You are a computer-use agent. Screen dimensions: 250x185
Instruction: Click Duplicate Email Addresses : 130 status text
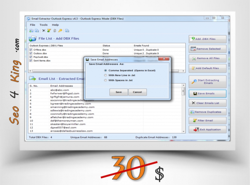coord(156,137)
